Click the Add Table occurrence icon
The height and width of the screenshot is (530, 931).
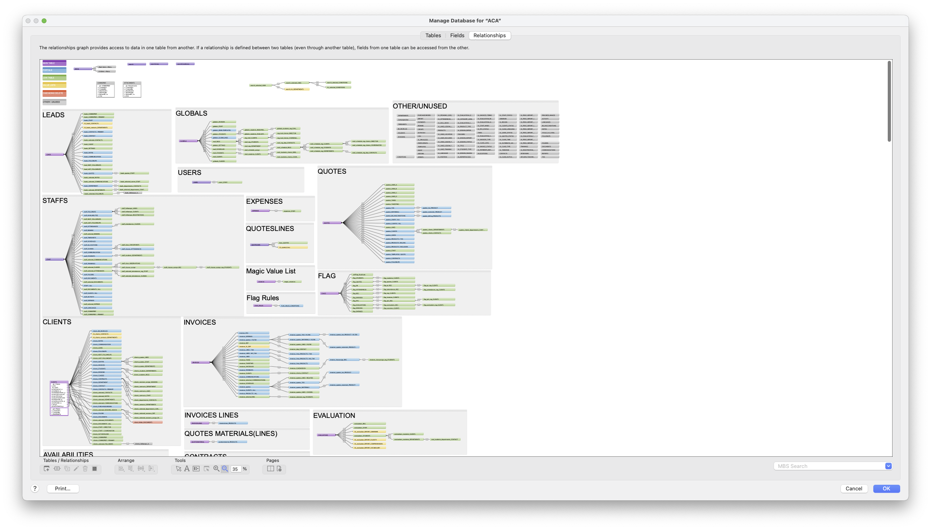47,469
